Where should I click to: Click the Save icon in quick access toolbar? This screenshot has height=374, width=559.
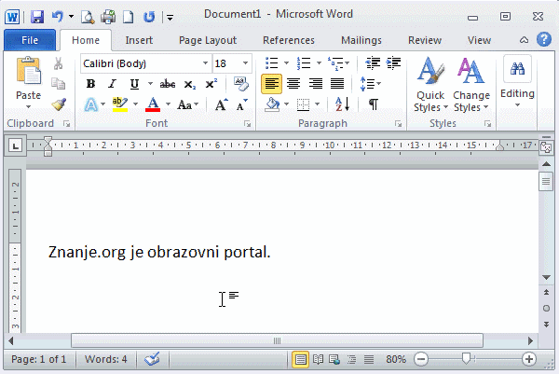point(37,17)
